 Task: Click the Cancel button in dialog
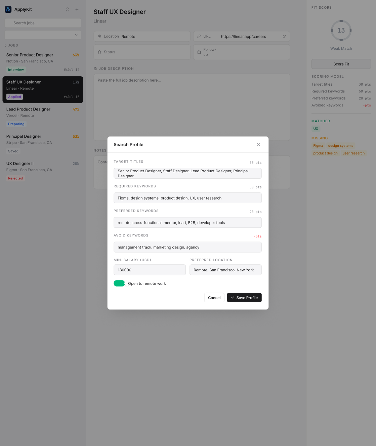tap(214, 298)
